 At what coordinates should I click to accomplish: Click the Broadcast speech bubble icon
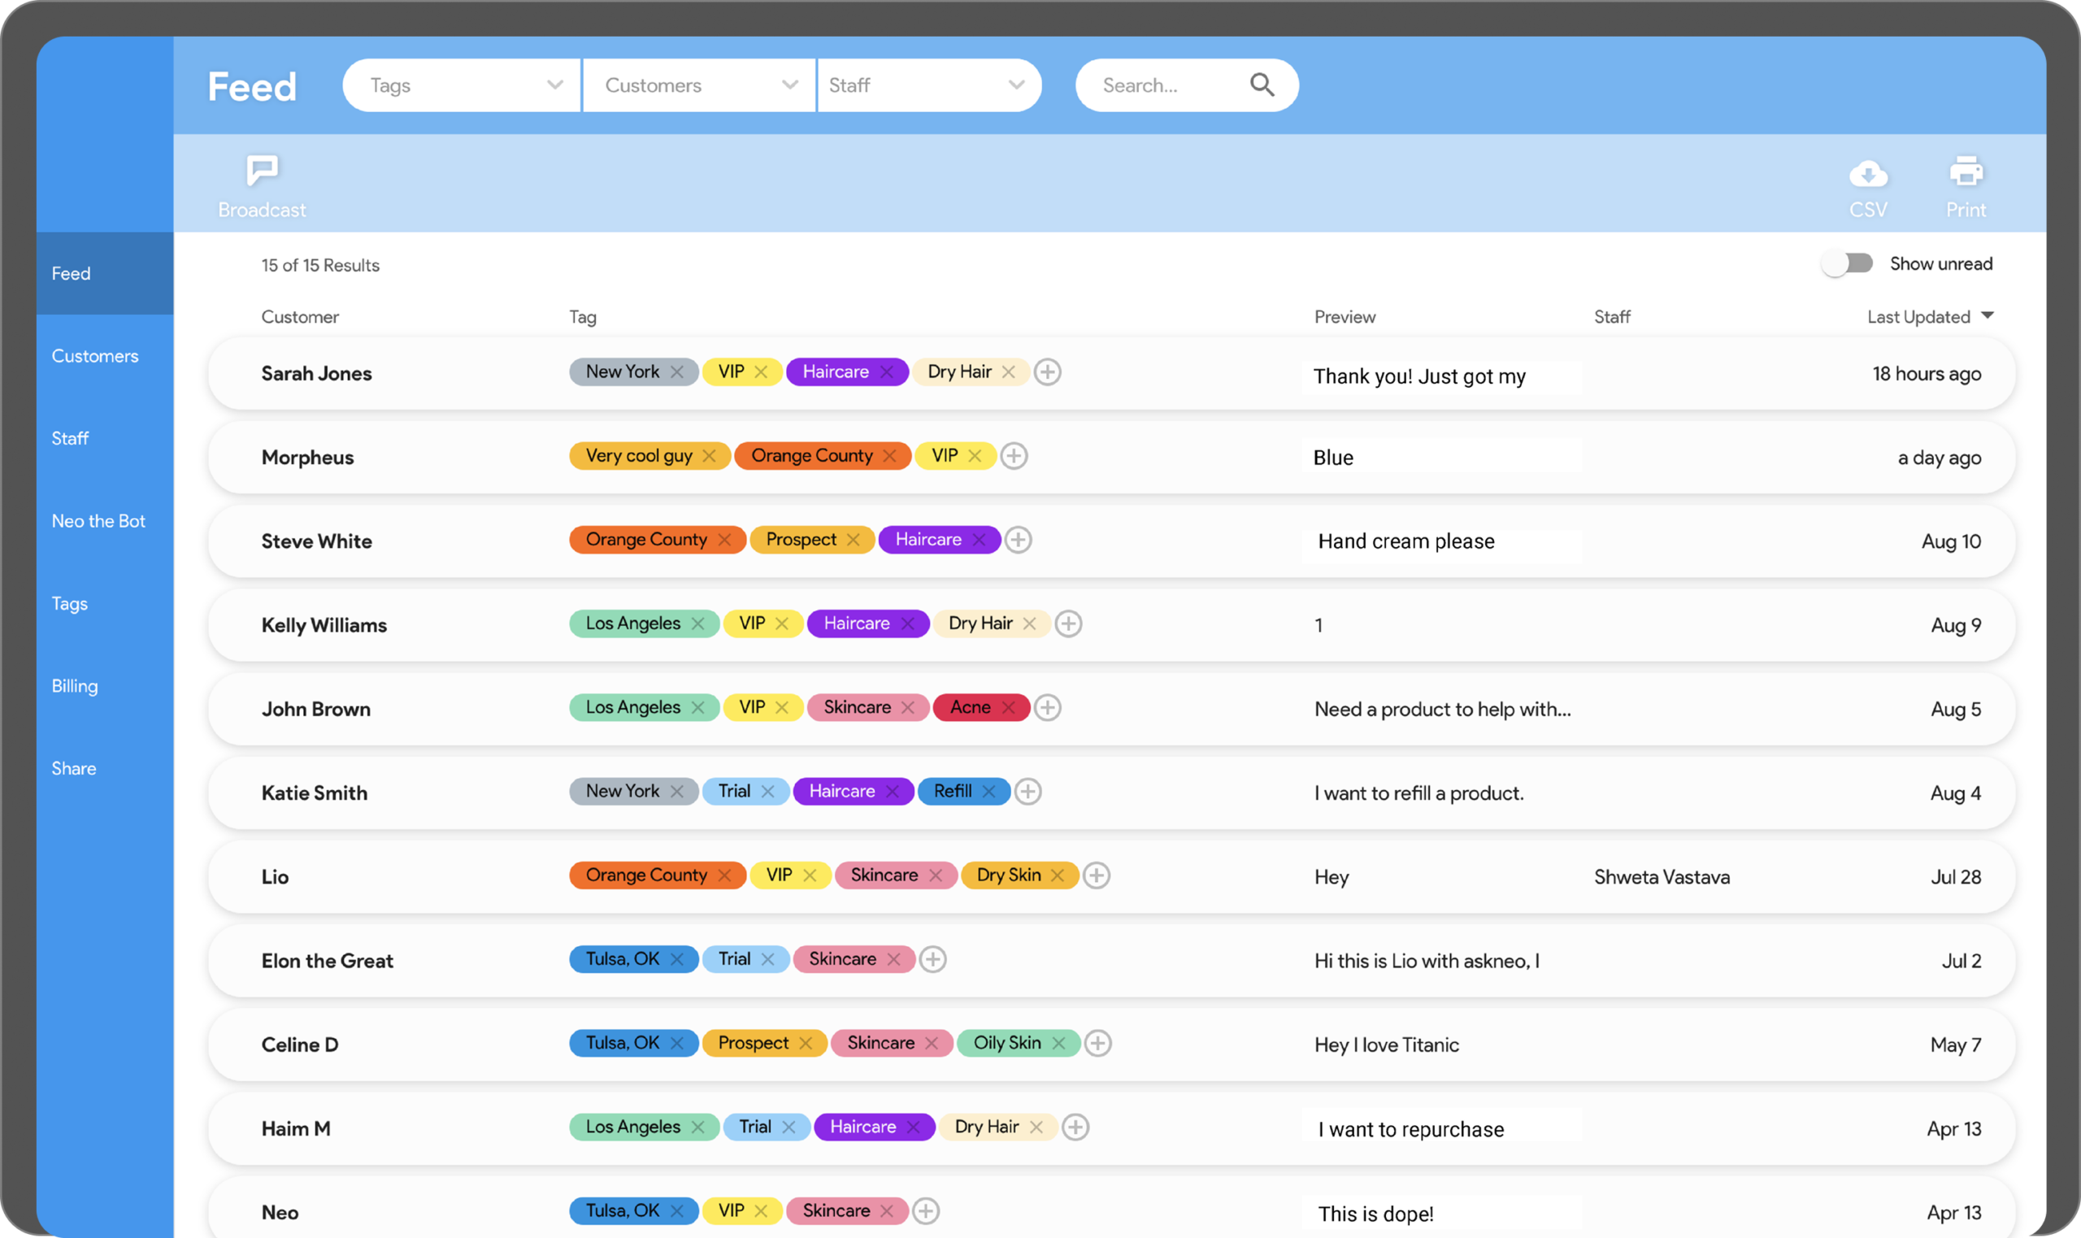pyautogui.click(x=262, y=170)
